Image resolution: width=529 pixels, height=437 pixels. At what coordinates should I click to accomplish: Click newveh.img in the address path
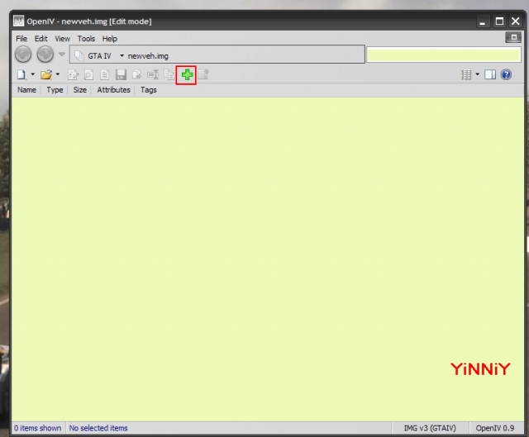[148, 56]
